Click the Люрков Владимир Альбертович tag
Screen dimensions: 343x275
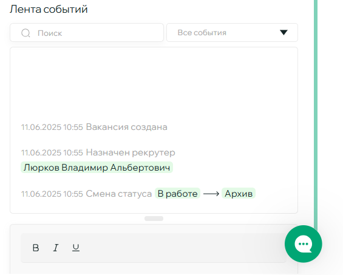tap(97, 168)
